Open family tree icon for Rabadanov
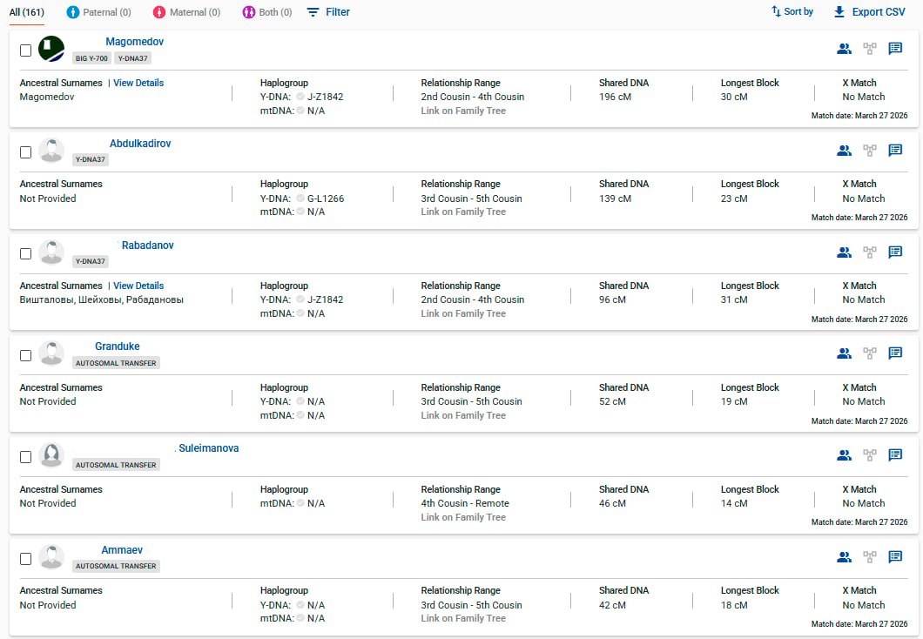 click(869, 252)
